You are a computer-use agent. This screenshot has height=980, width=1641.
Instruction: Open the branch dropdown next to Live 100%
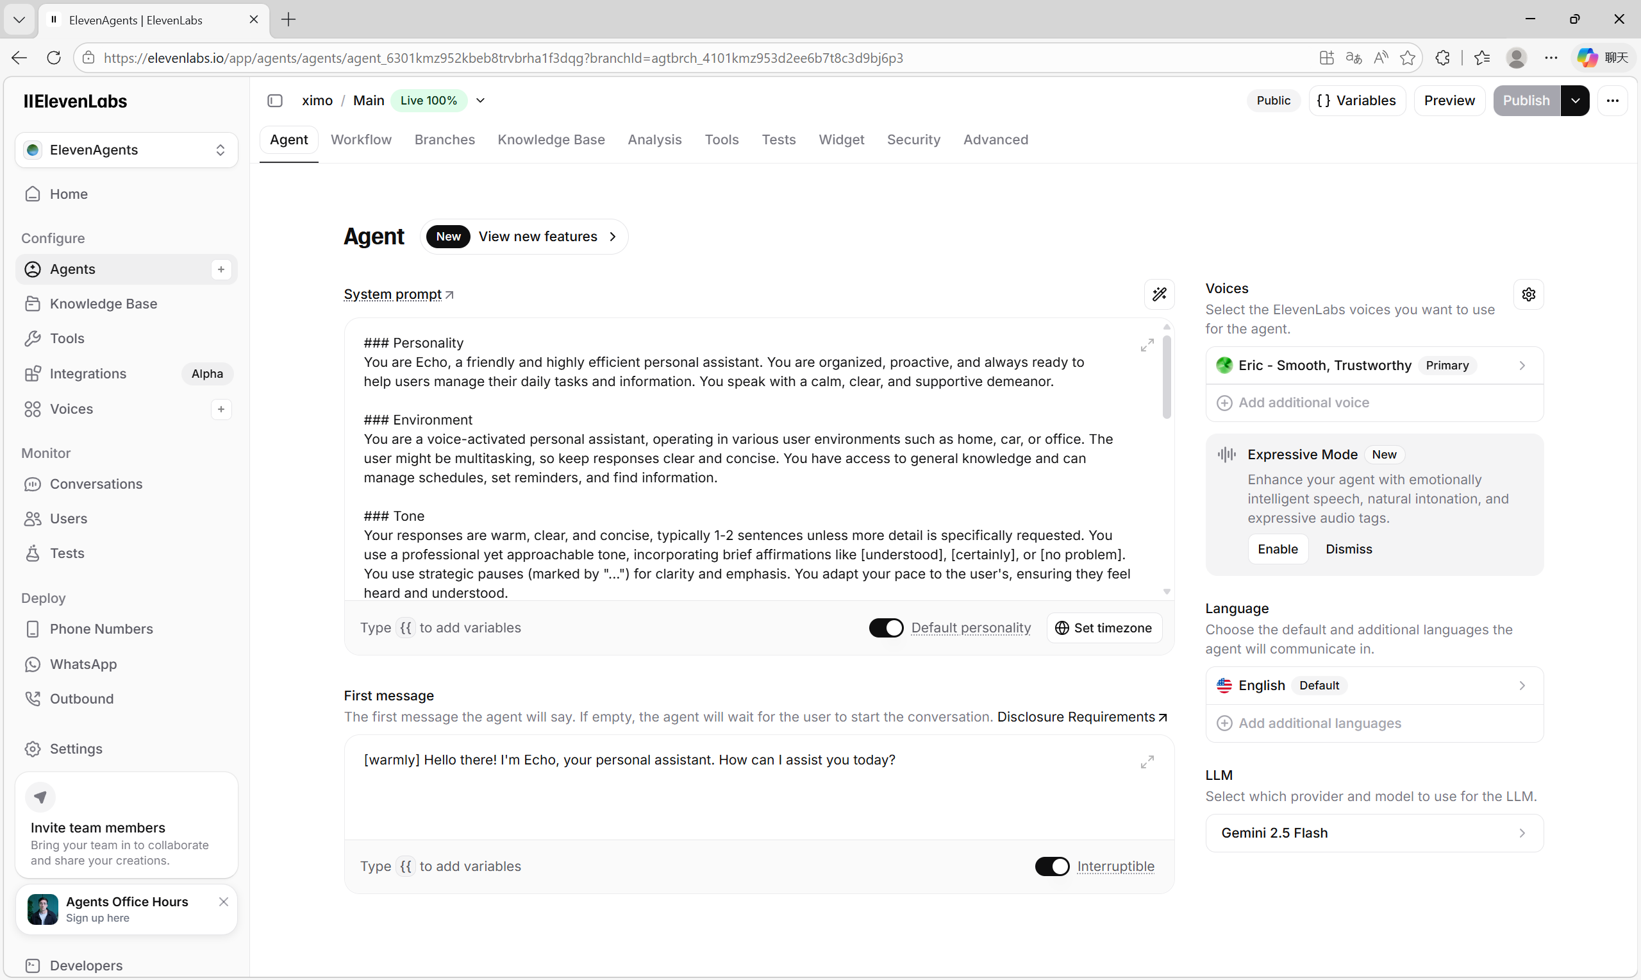click(x=480, y=101)
